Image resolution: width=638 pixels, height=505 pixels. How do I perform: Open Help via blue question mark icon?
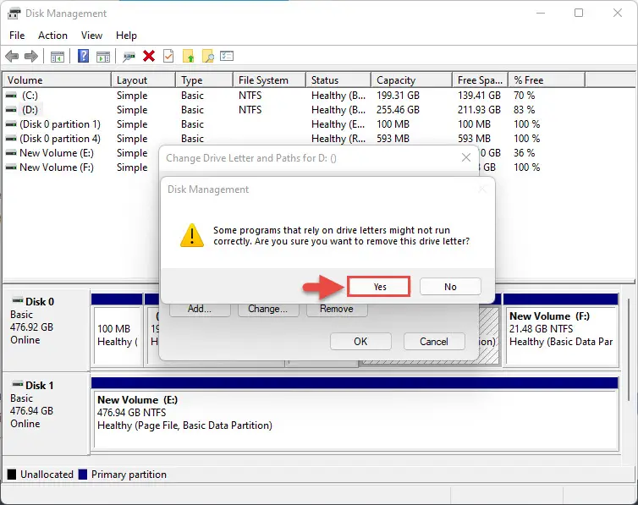pyautogui.click(x=83, y=56)
